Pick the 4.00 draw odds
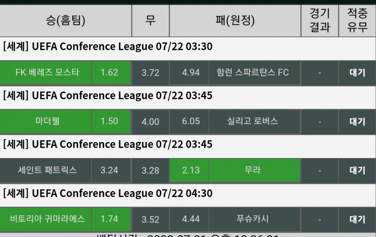 point(150,121)
